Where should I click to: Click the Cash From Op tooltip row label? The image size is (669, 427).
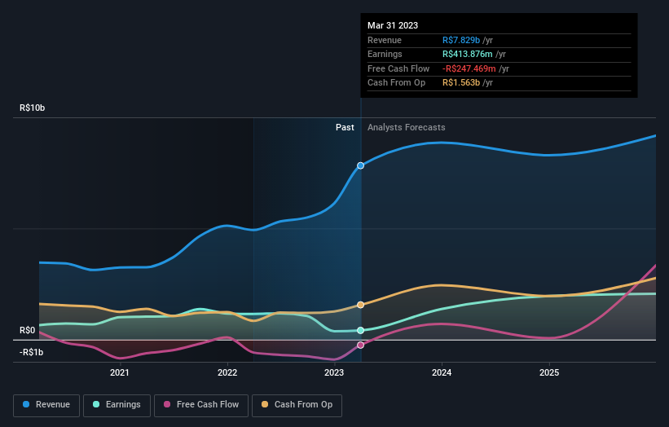click(396, 83)
